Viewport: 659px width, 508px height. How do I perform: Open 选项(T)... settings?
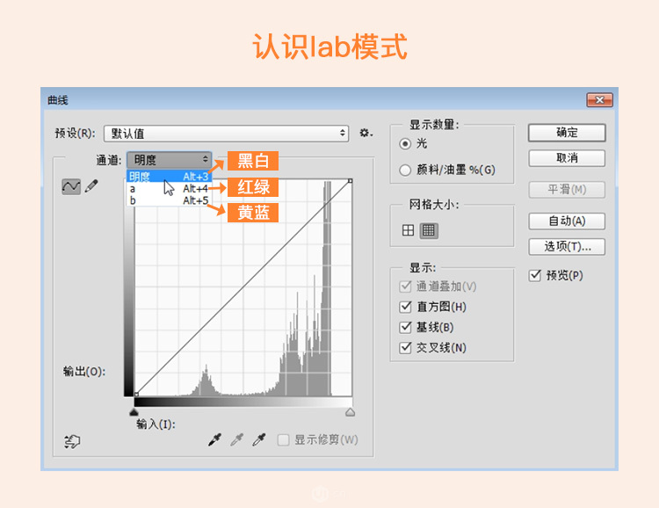click(567, 247)
